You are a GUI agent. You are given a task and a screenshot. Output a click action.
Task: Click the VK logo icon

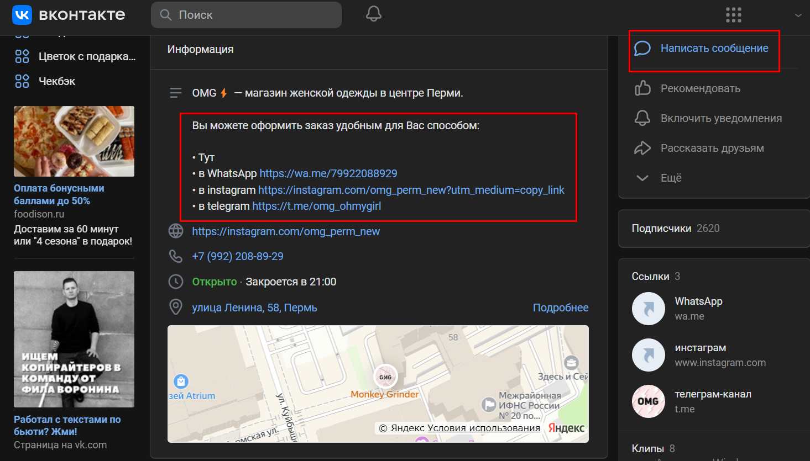(x=22, y=15)
